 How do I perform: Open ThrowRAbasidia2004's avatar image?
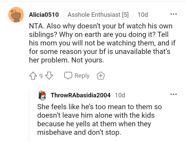(43, 95)
